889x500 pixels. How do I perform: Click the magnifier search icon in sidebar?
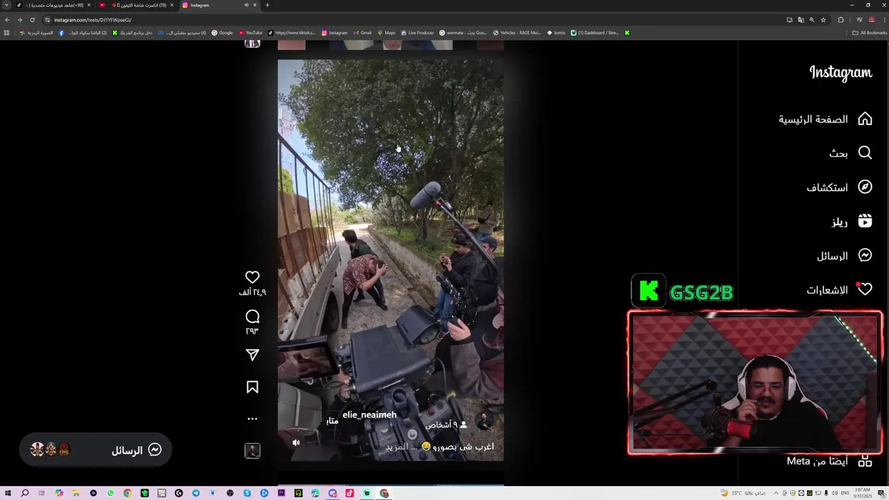point(865,153)
